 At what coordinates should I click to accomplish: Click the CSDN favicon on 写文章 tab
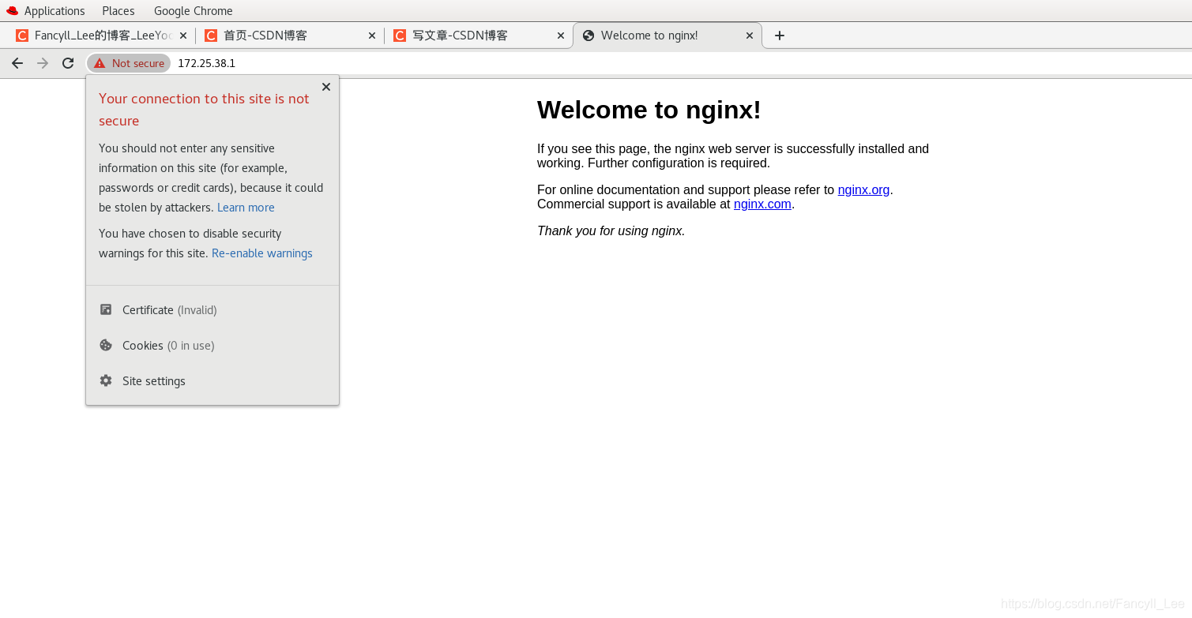point(400,36)
